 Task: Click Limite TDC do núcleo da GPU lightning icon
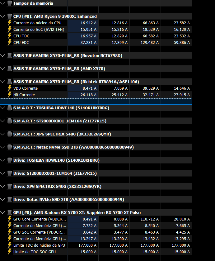10,245
